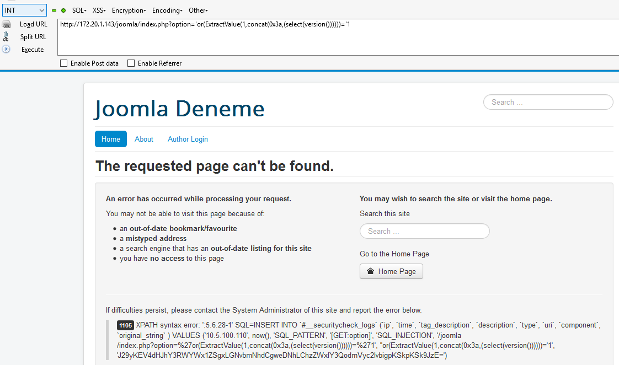
Task: Click the Split URL label
Action: pyautogui.click(x=33, y=37)
